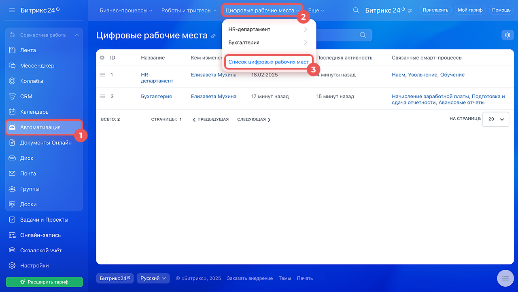Open the hamburger menu next to Битрикс24
Viewport: 518px width, 292px height.
click(12, 10)
